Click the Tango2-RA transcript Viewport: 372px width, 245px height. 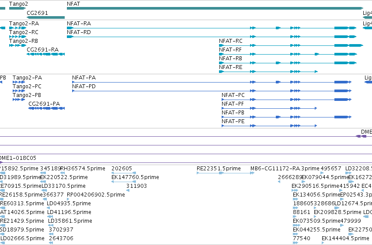(x=17, y=28)
